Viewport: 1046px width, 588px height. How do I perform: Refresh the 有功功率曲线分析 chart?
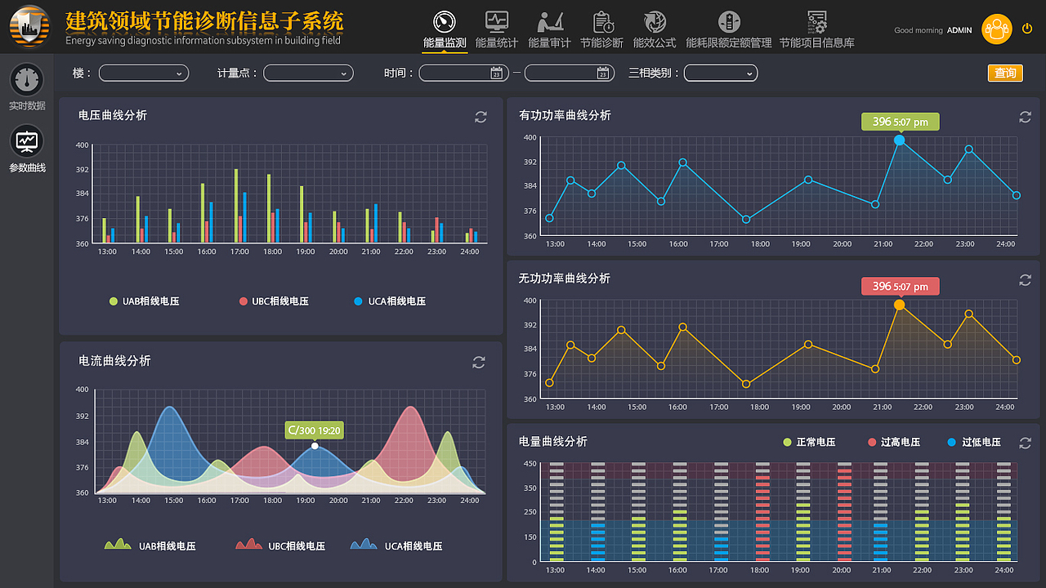[1025, 117]
